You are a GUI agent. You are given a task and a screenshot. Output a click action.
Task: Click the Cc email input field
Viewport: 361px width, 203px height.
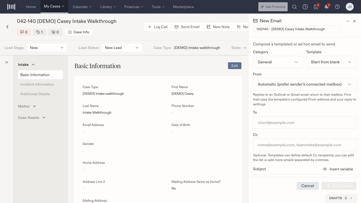[x=305, y=145]
